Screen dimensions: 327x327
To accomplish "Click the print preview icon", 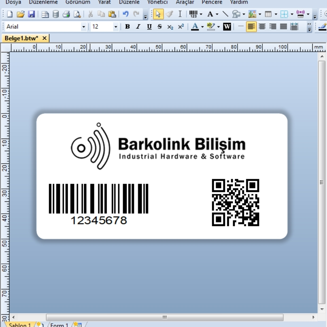I will pyautogui.click(x=77, y=14).
